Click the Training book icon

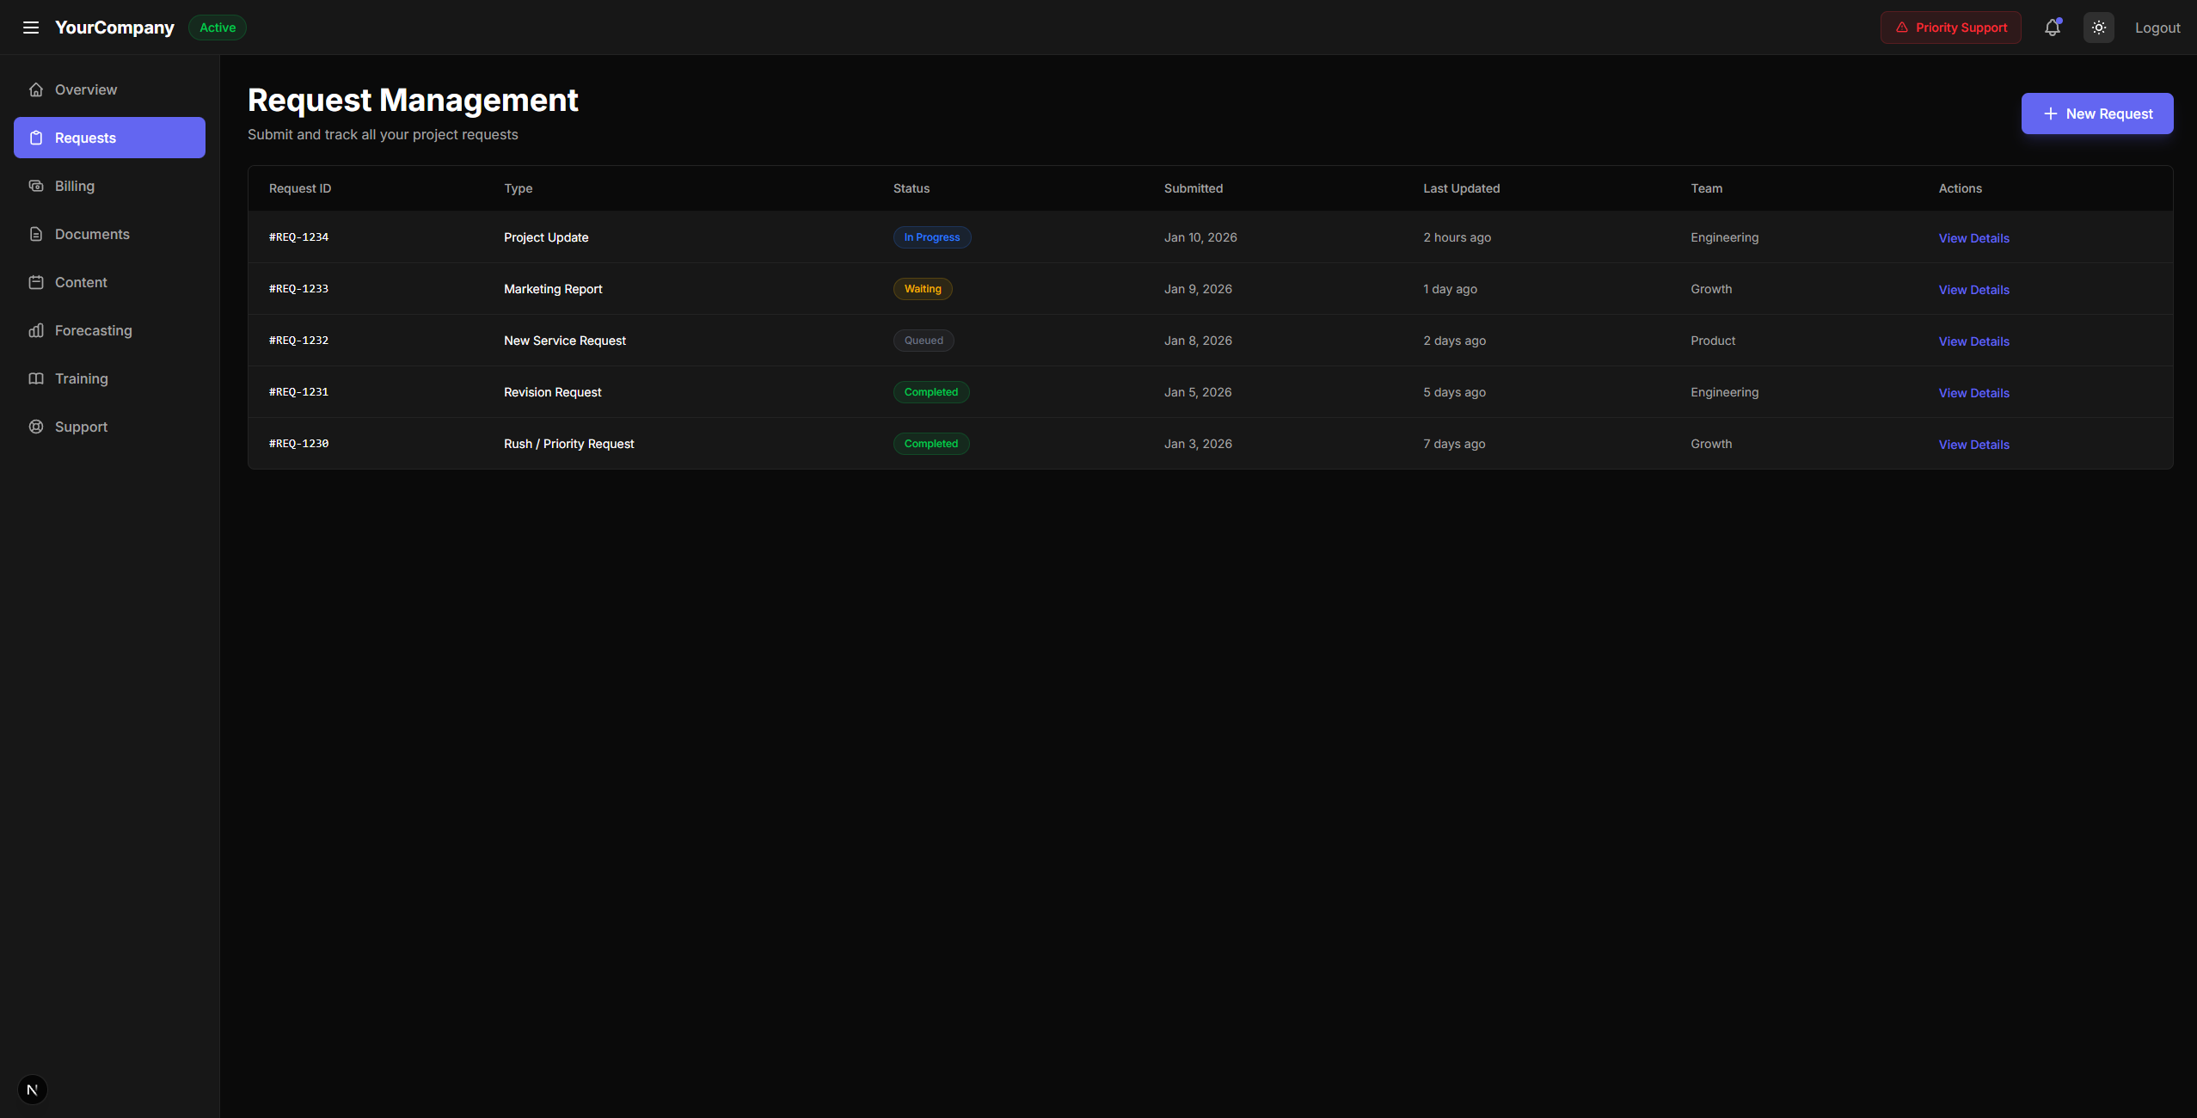(36, 378)
